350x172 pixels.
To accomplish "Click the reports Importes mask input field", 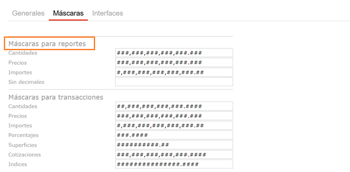I will click(174, 72).
